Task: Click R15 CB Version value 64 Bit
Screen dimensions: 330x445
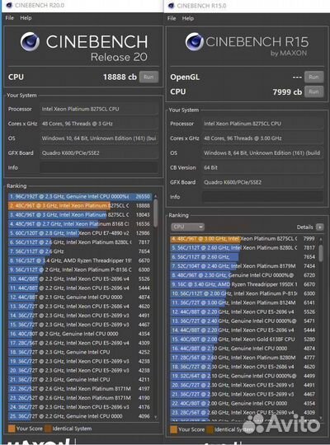Action: pyautogui.click(x=262, y=167)
